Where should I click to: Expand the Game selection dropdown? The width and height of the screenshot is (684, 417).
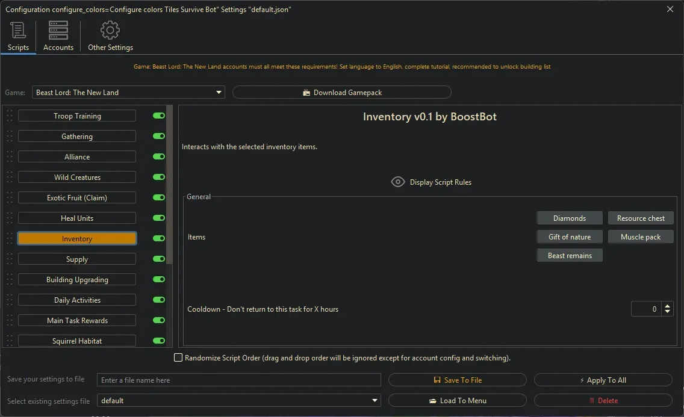tap(219, 93)
